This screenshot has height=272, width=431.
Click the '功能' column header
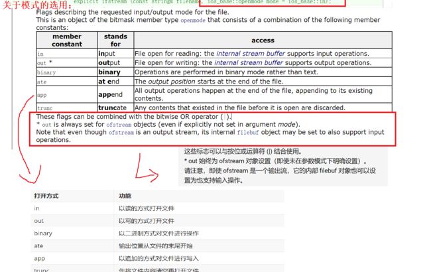point(125,196)
